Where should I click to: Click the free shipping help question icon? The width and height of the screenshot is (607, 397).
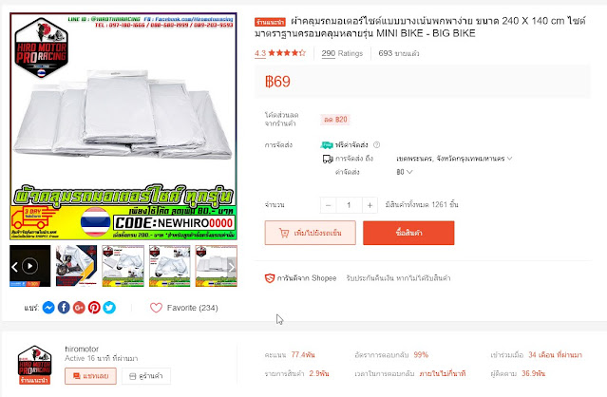[x=376, y=144]
